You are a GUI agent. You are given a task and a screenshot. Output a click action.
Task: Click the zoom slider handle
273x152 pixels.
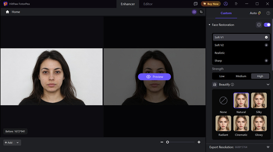(168, 142)
